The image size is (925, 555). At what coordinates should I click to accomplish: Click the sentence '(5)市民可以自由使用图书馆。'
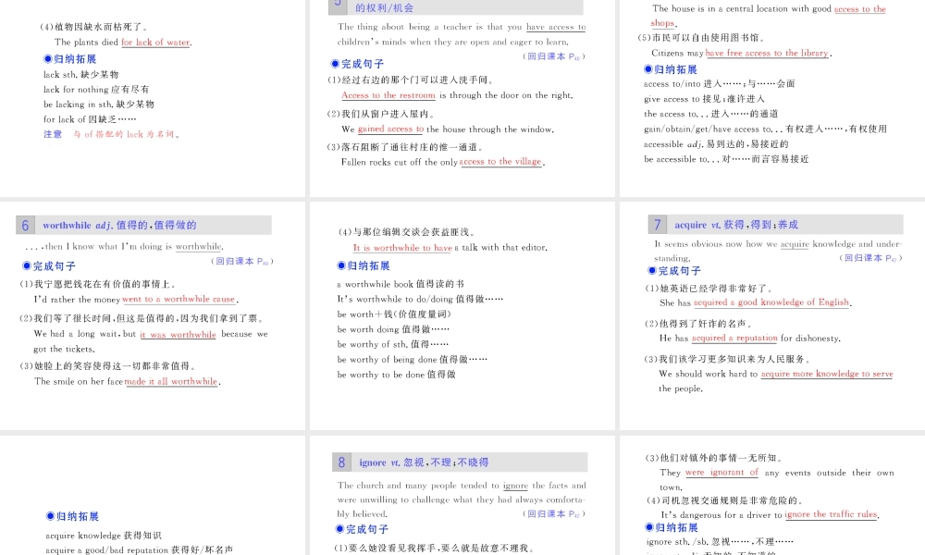(703, 38)
